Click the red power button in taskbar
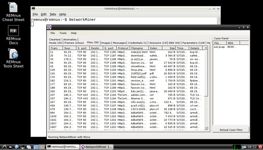263x150 pixels. pos(260,147)
